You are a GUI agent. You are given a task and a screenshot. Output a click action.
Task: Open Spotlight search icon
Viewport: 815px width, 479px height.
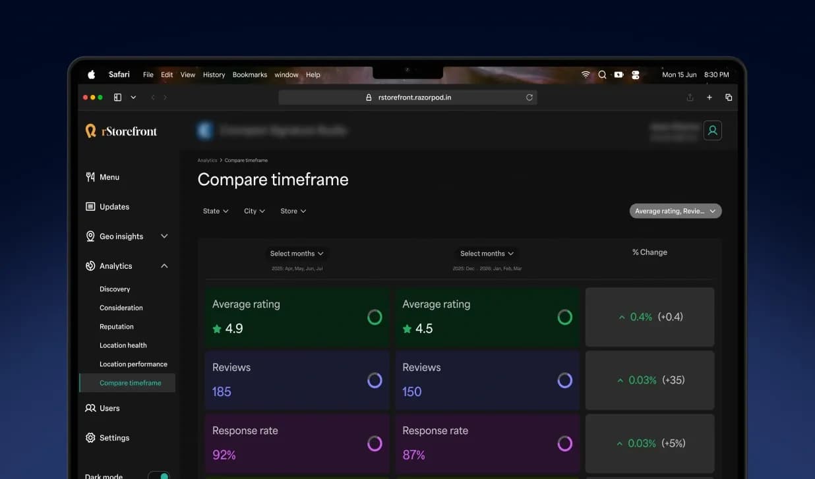(x=602, y=75)
